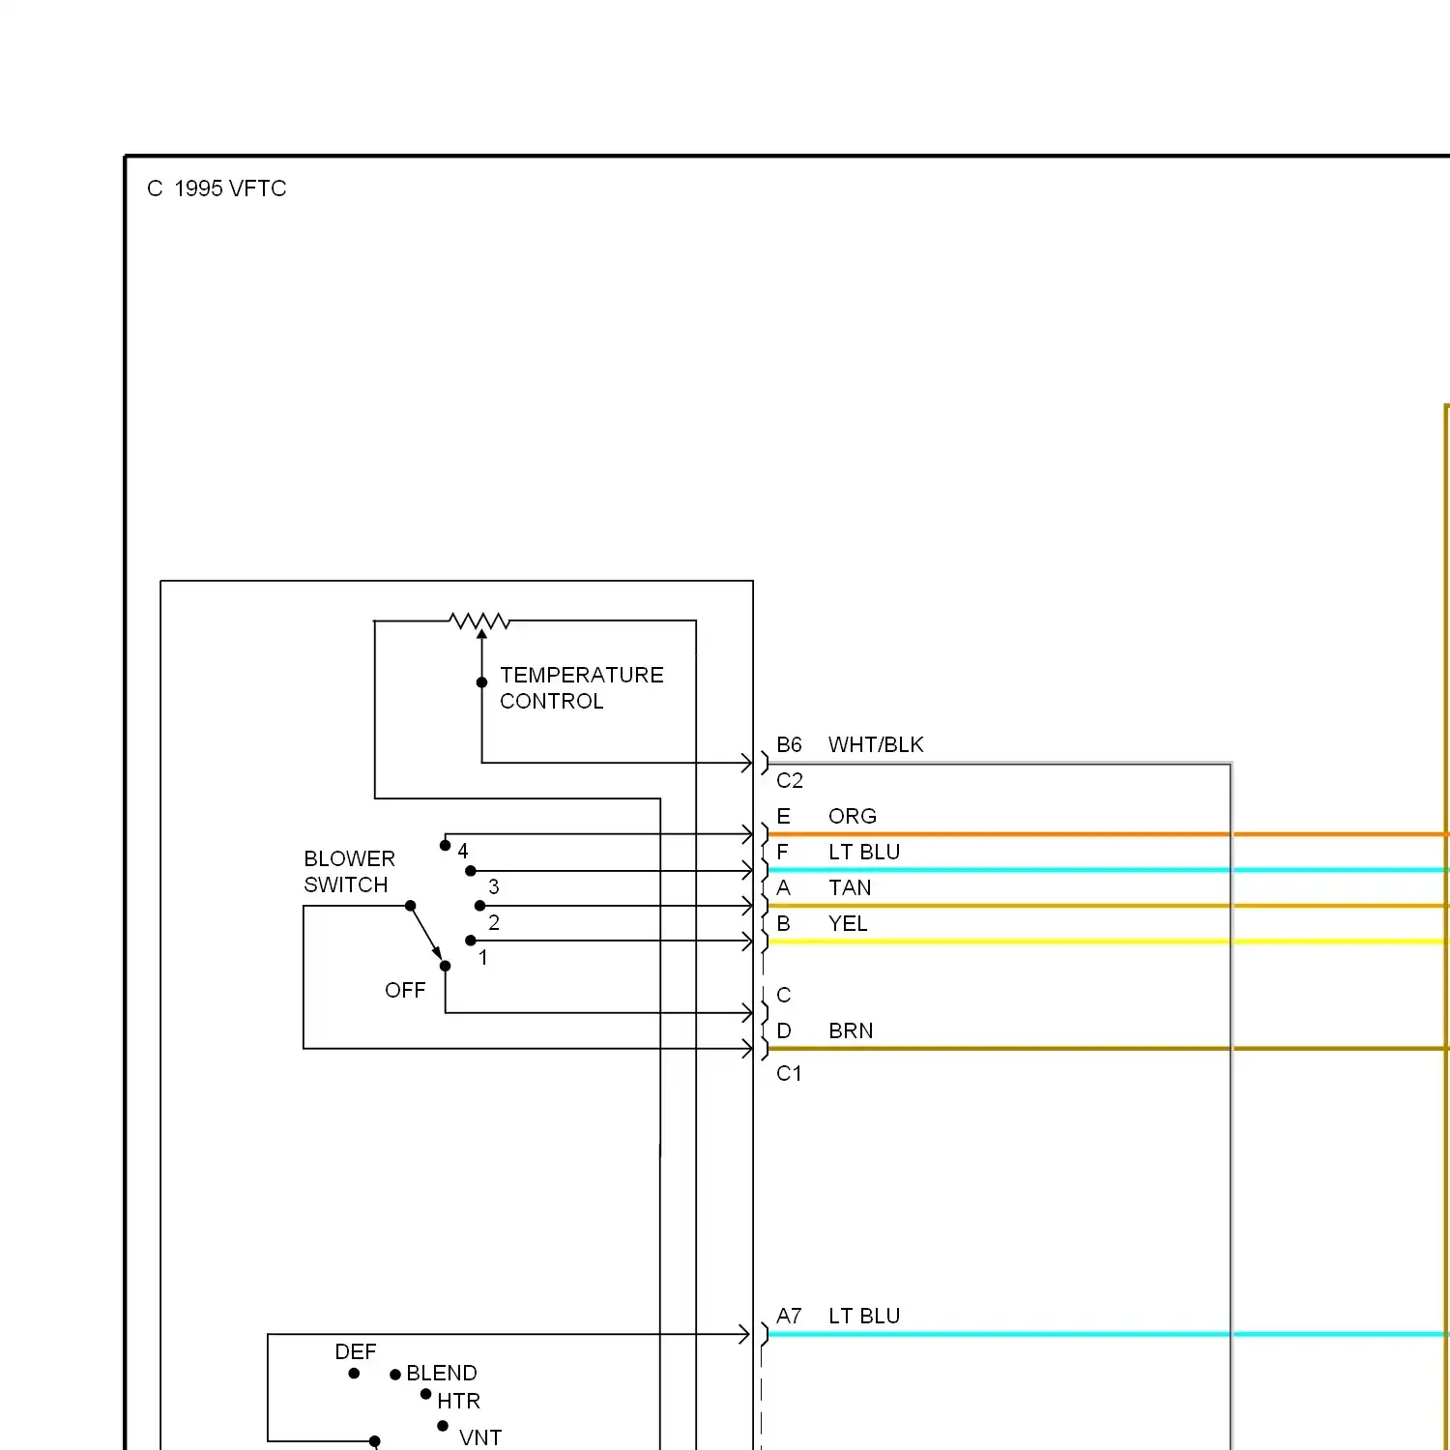The height and width of the screenshot is (1450, 1450).
Task: Click connector label 'C1'
Action: click(789, 1073)
